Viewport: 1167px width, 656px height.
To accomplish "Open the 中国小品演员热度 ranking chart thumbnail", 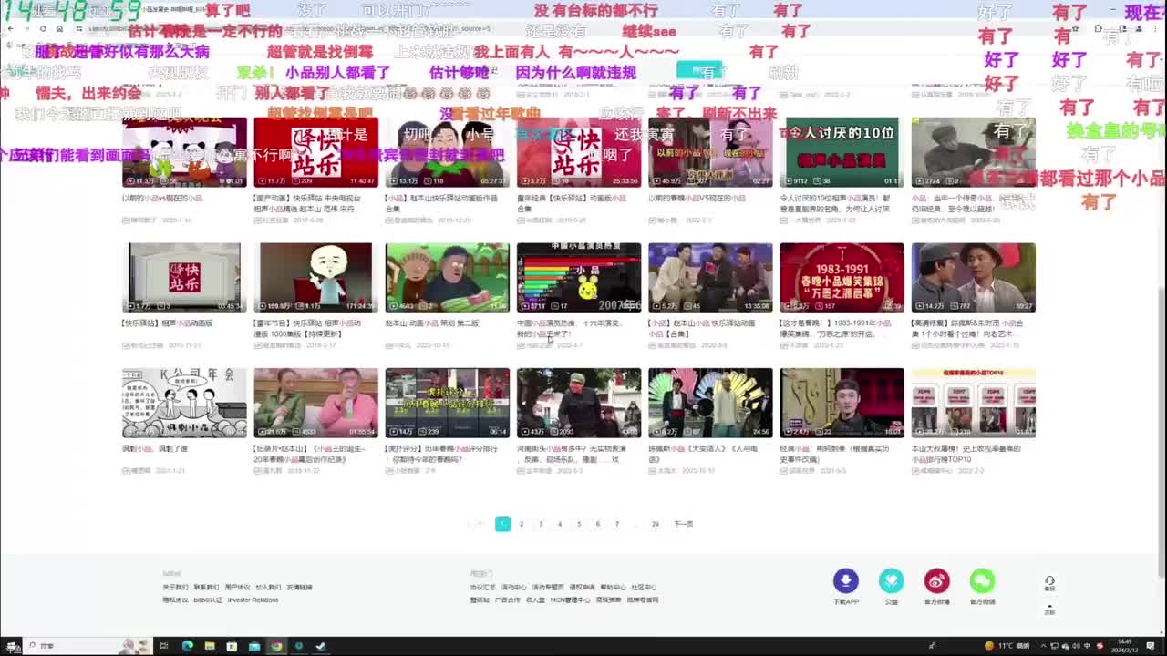I will point(579,277).
